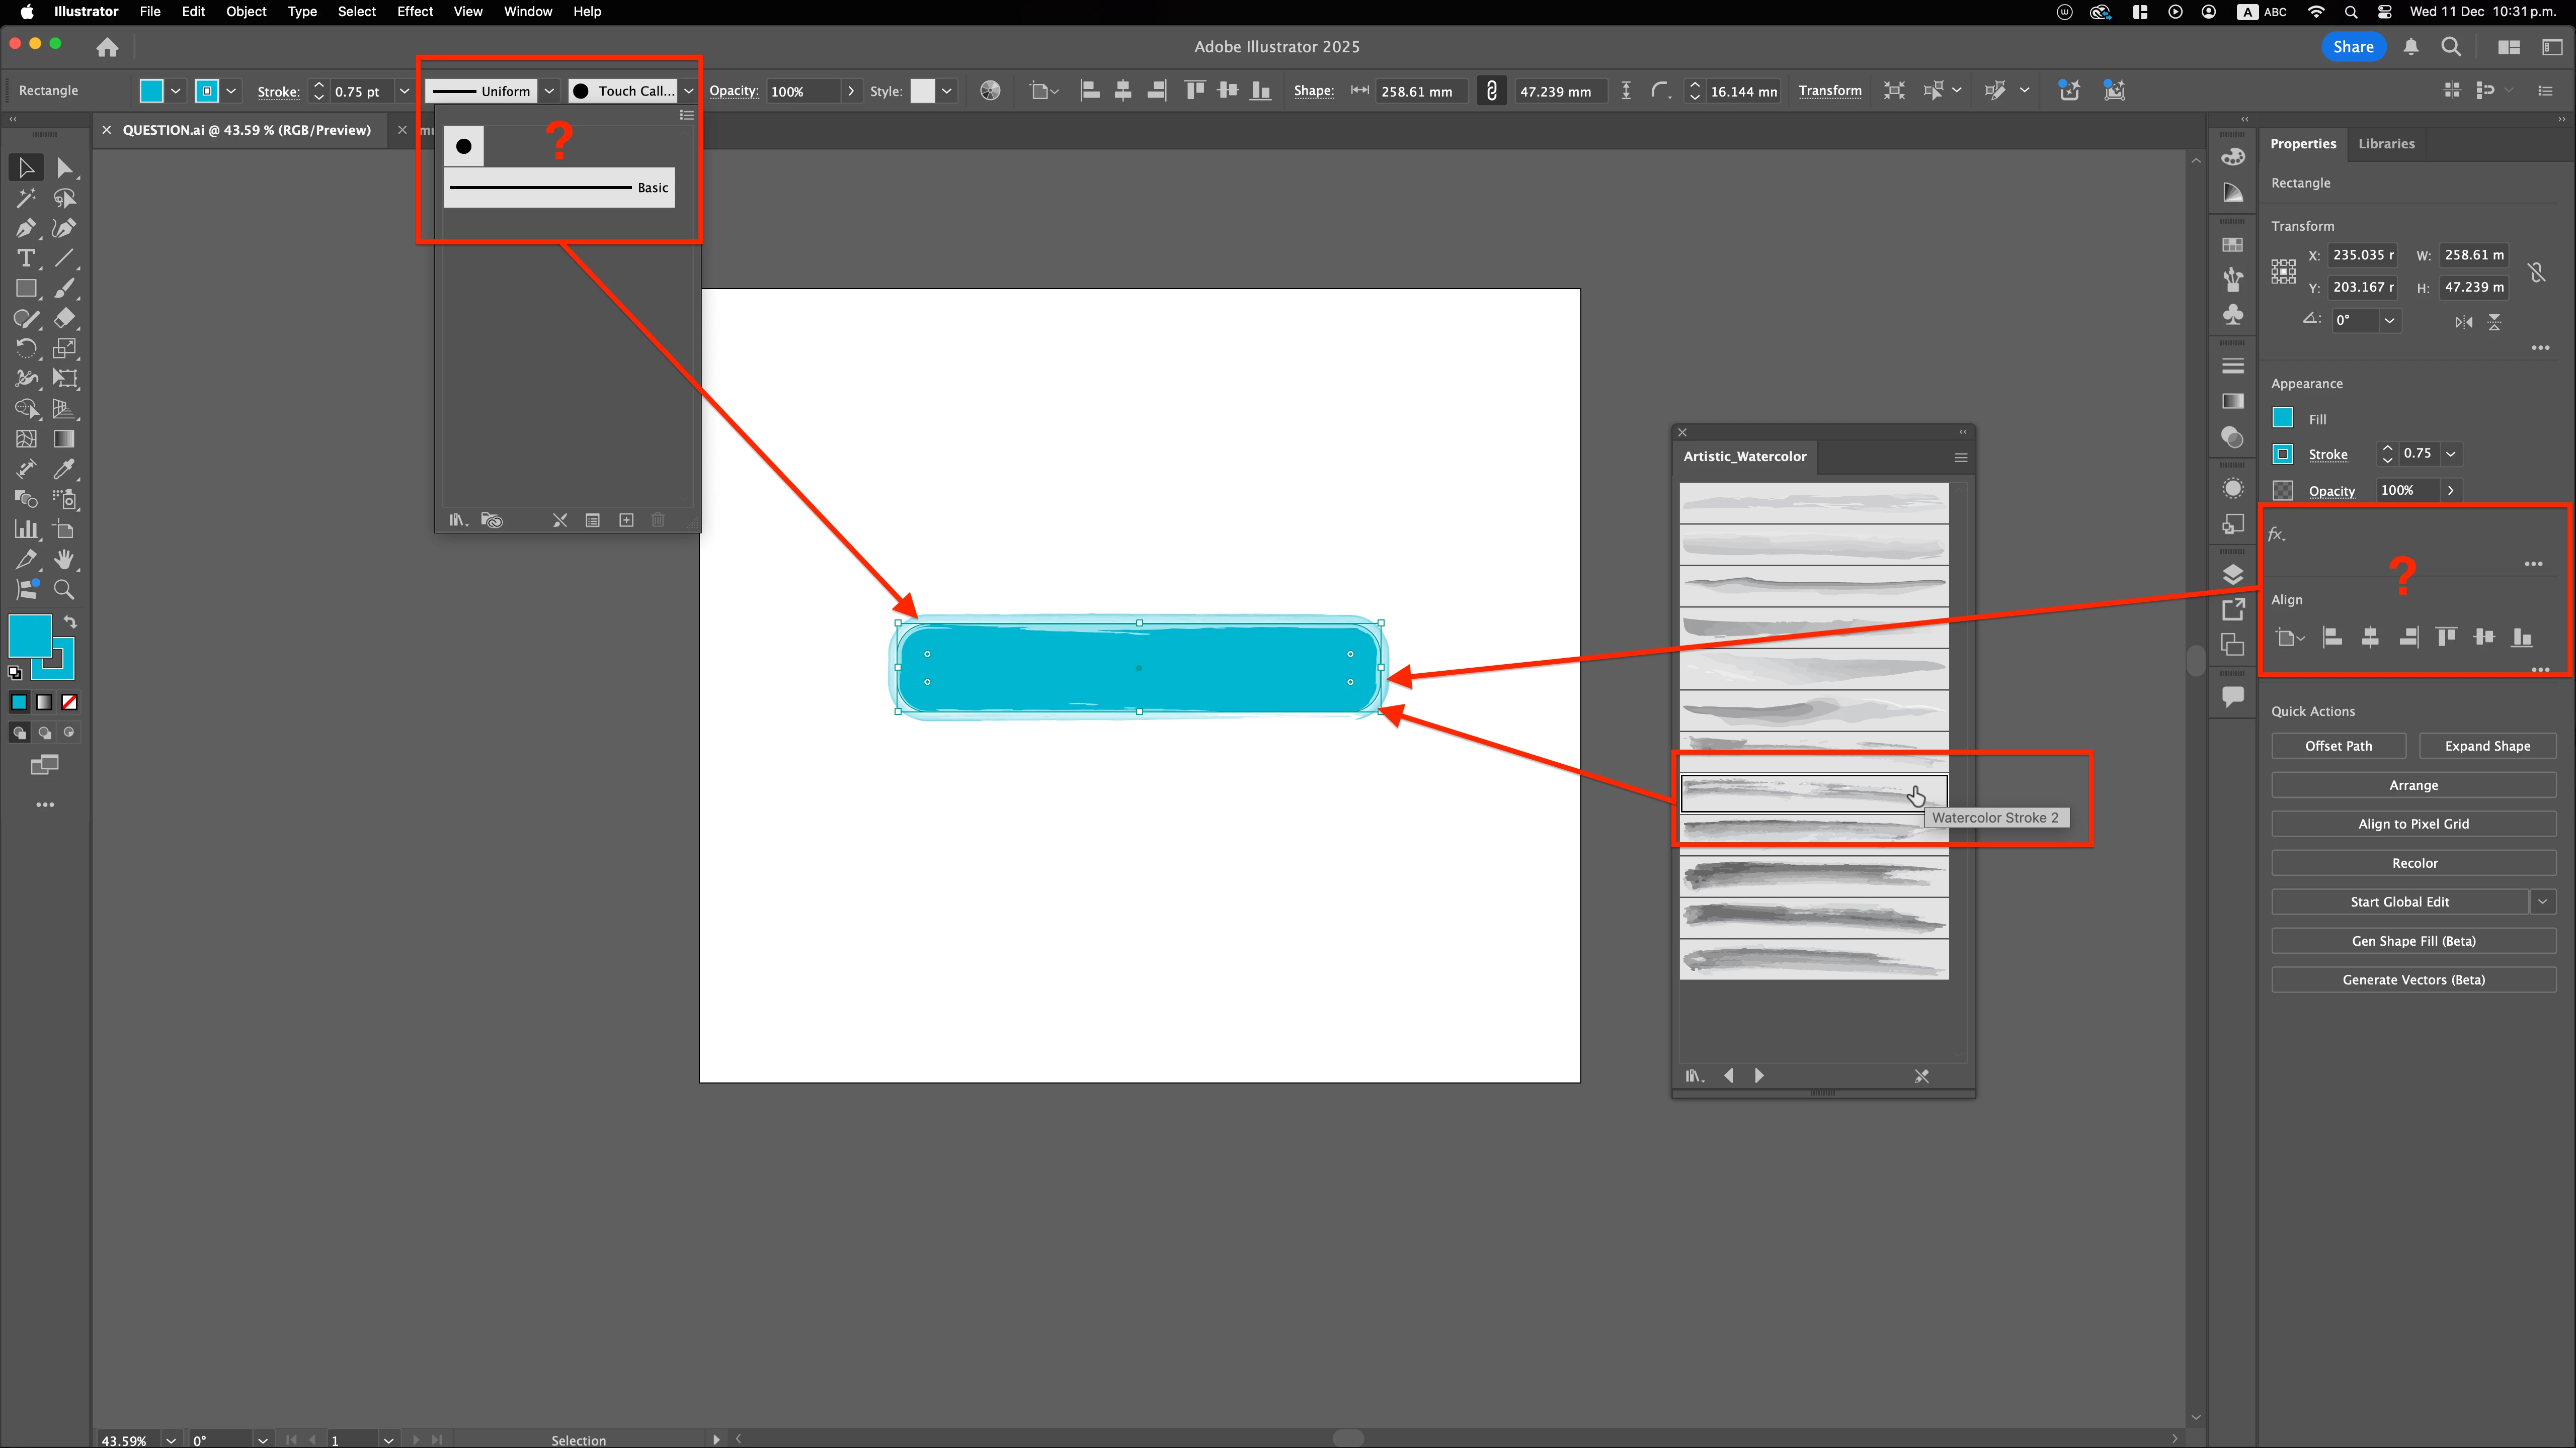Click the Fill color swatch in Appearance

pyautogui.click(x=2283, y=419)
